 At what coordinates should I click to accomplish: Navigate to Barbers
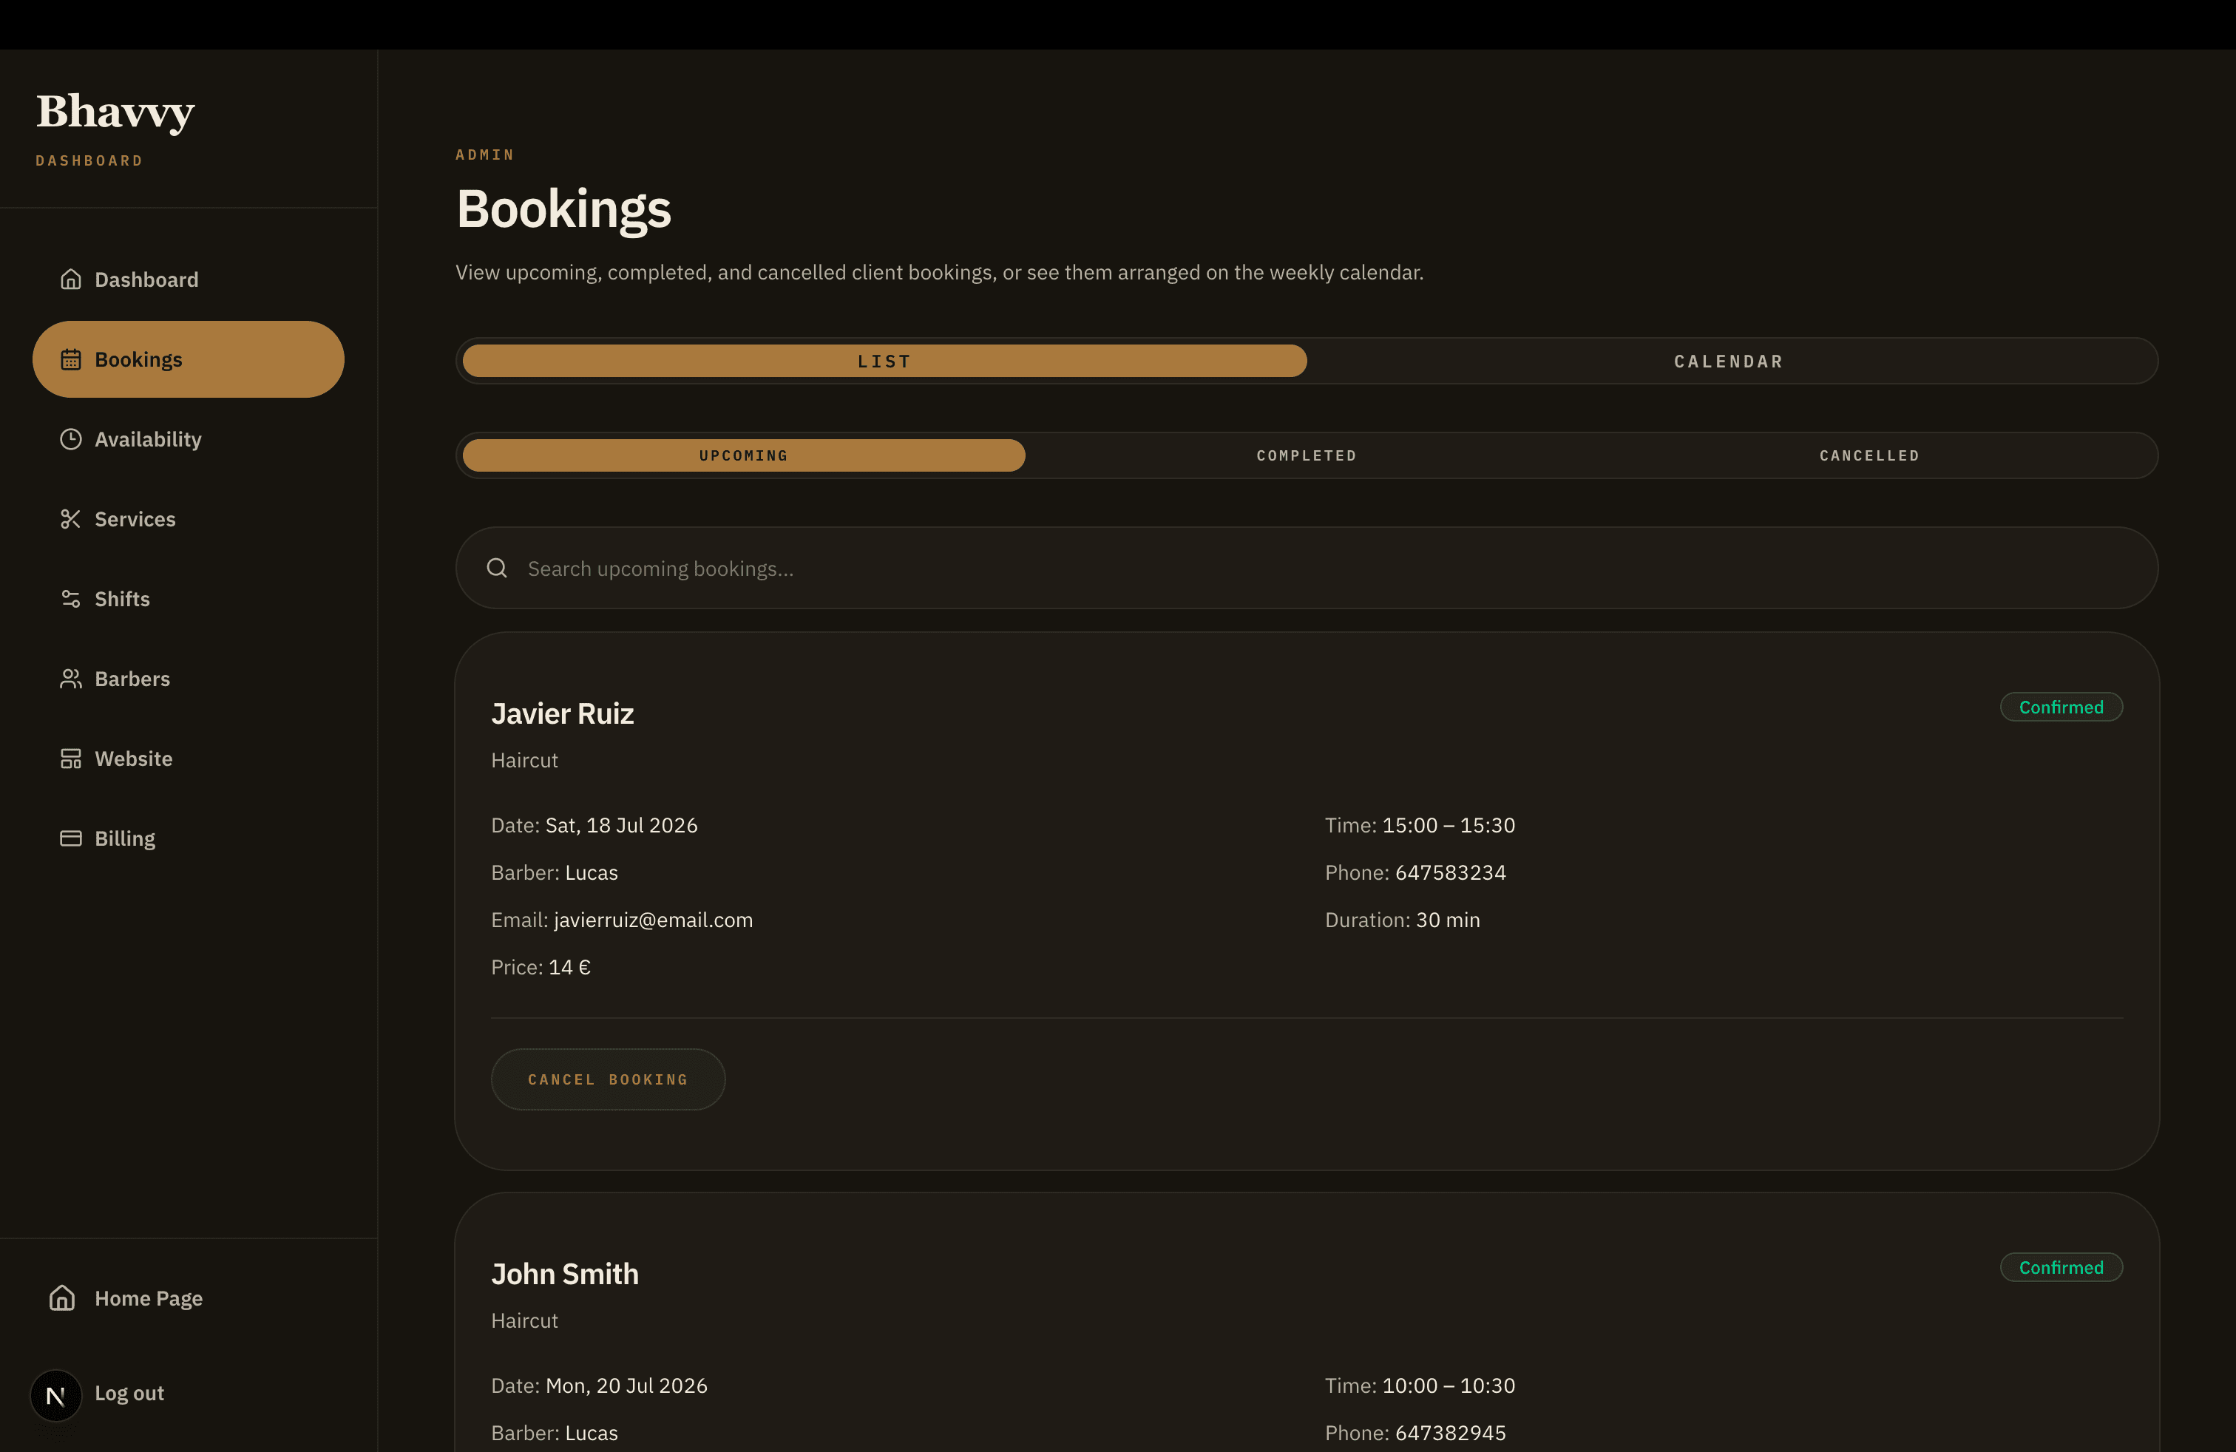click(x=188, y=679)
